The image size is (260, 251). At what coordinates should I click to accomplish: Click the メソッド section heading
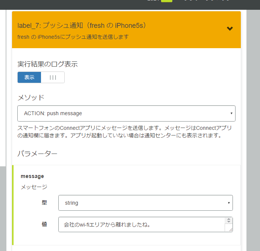click(x=31, y=97)
